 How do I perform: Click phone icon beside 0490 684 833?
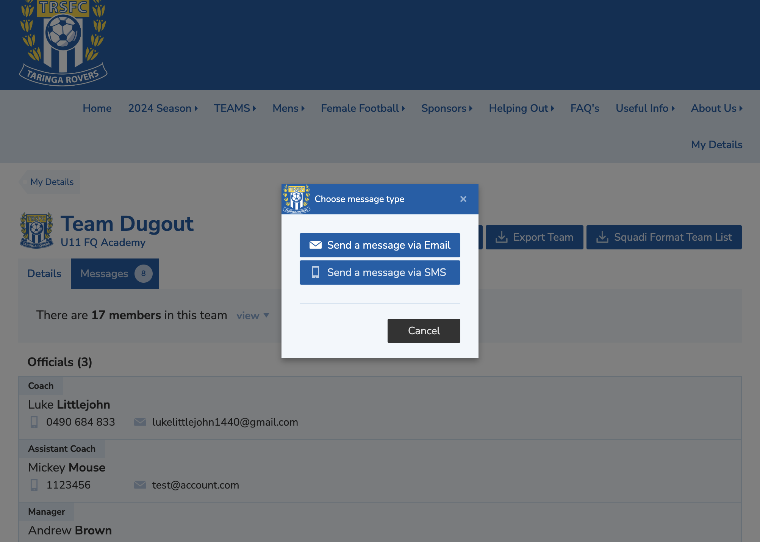[34, 422]
